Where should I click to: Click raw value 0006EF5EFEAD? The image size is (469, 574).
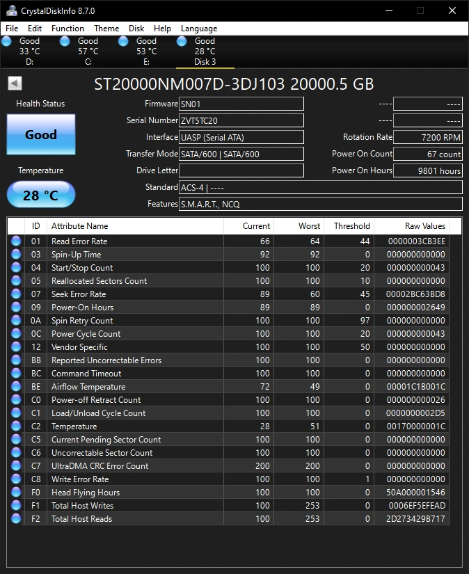pyautogui.click(x=417, y=506)
